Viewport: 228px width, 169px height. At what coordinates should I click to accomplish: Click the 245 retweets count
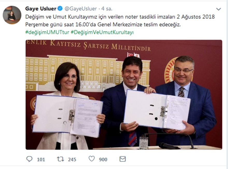coord(72,159)
